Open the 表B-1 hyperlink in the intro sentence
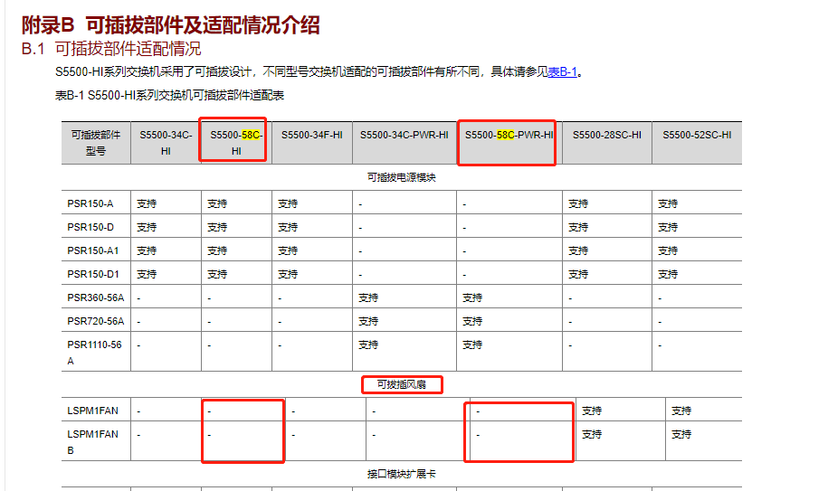Image resolution: width=828 pixels, height=491 pixels. pyautogui.click(x=562, y=71)
